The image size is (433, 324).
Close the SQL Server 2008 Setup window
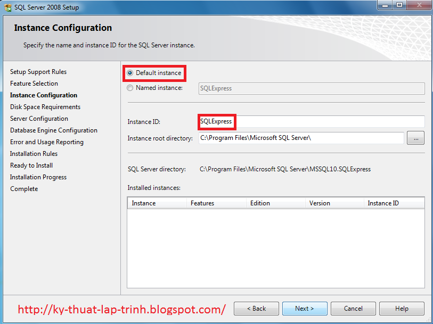(x=419, y=5)
